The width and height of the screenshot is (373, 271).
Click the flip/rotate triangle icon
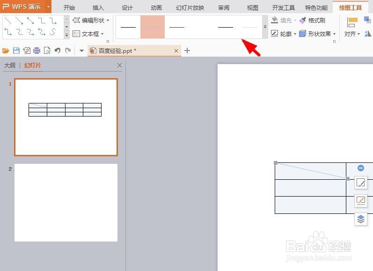tap(367, 34)
